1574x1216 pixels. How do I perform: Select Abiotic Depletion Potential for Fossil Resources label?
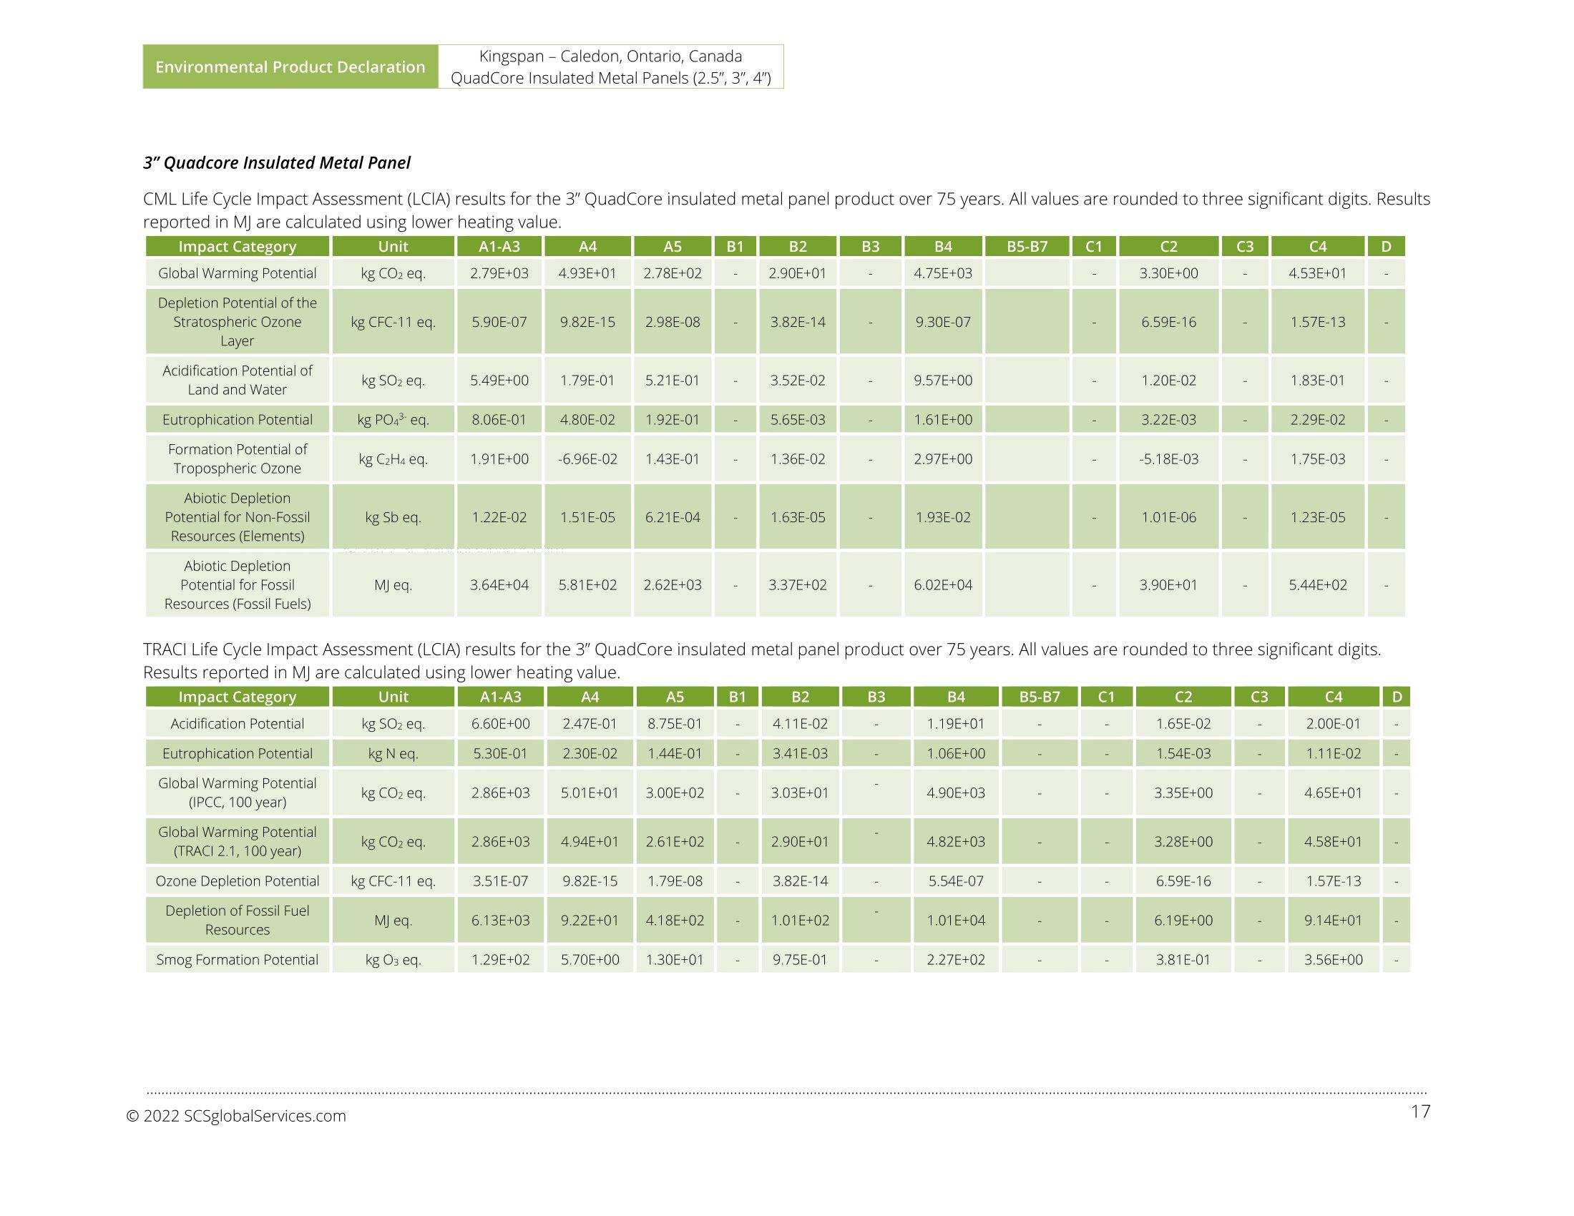(x=237, y=585)
